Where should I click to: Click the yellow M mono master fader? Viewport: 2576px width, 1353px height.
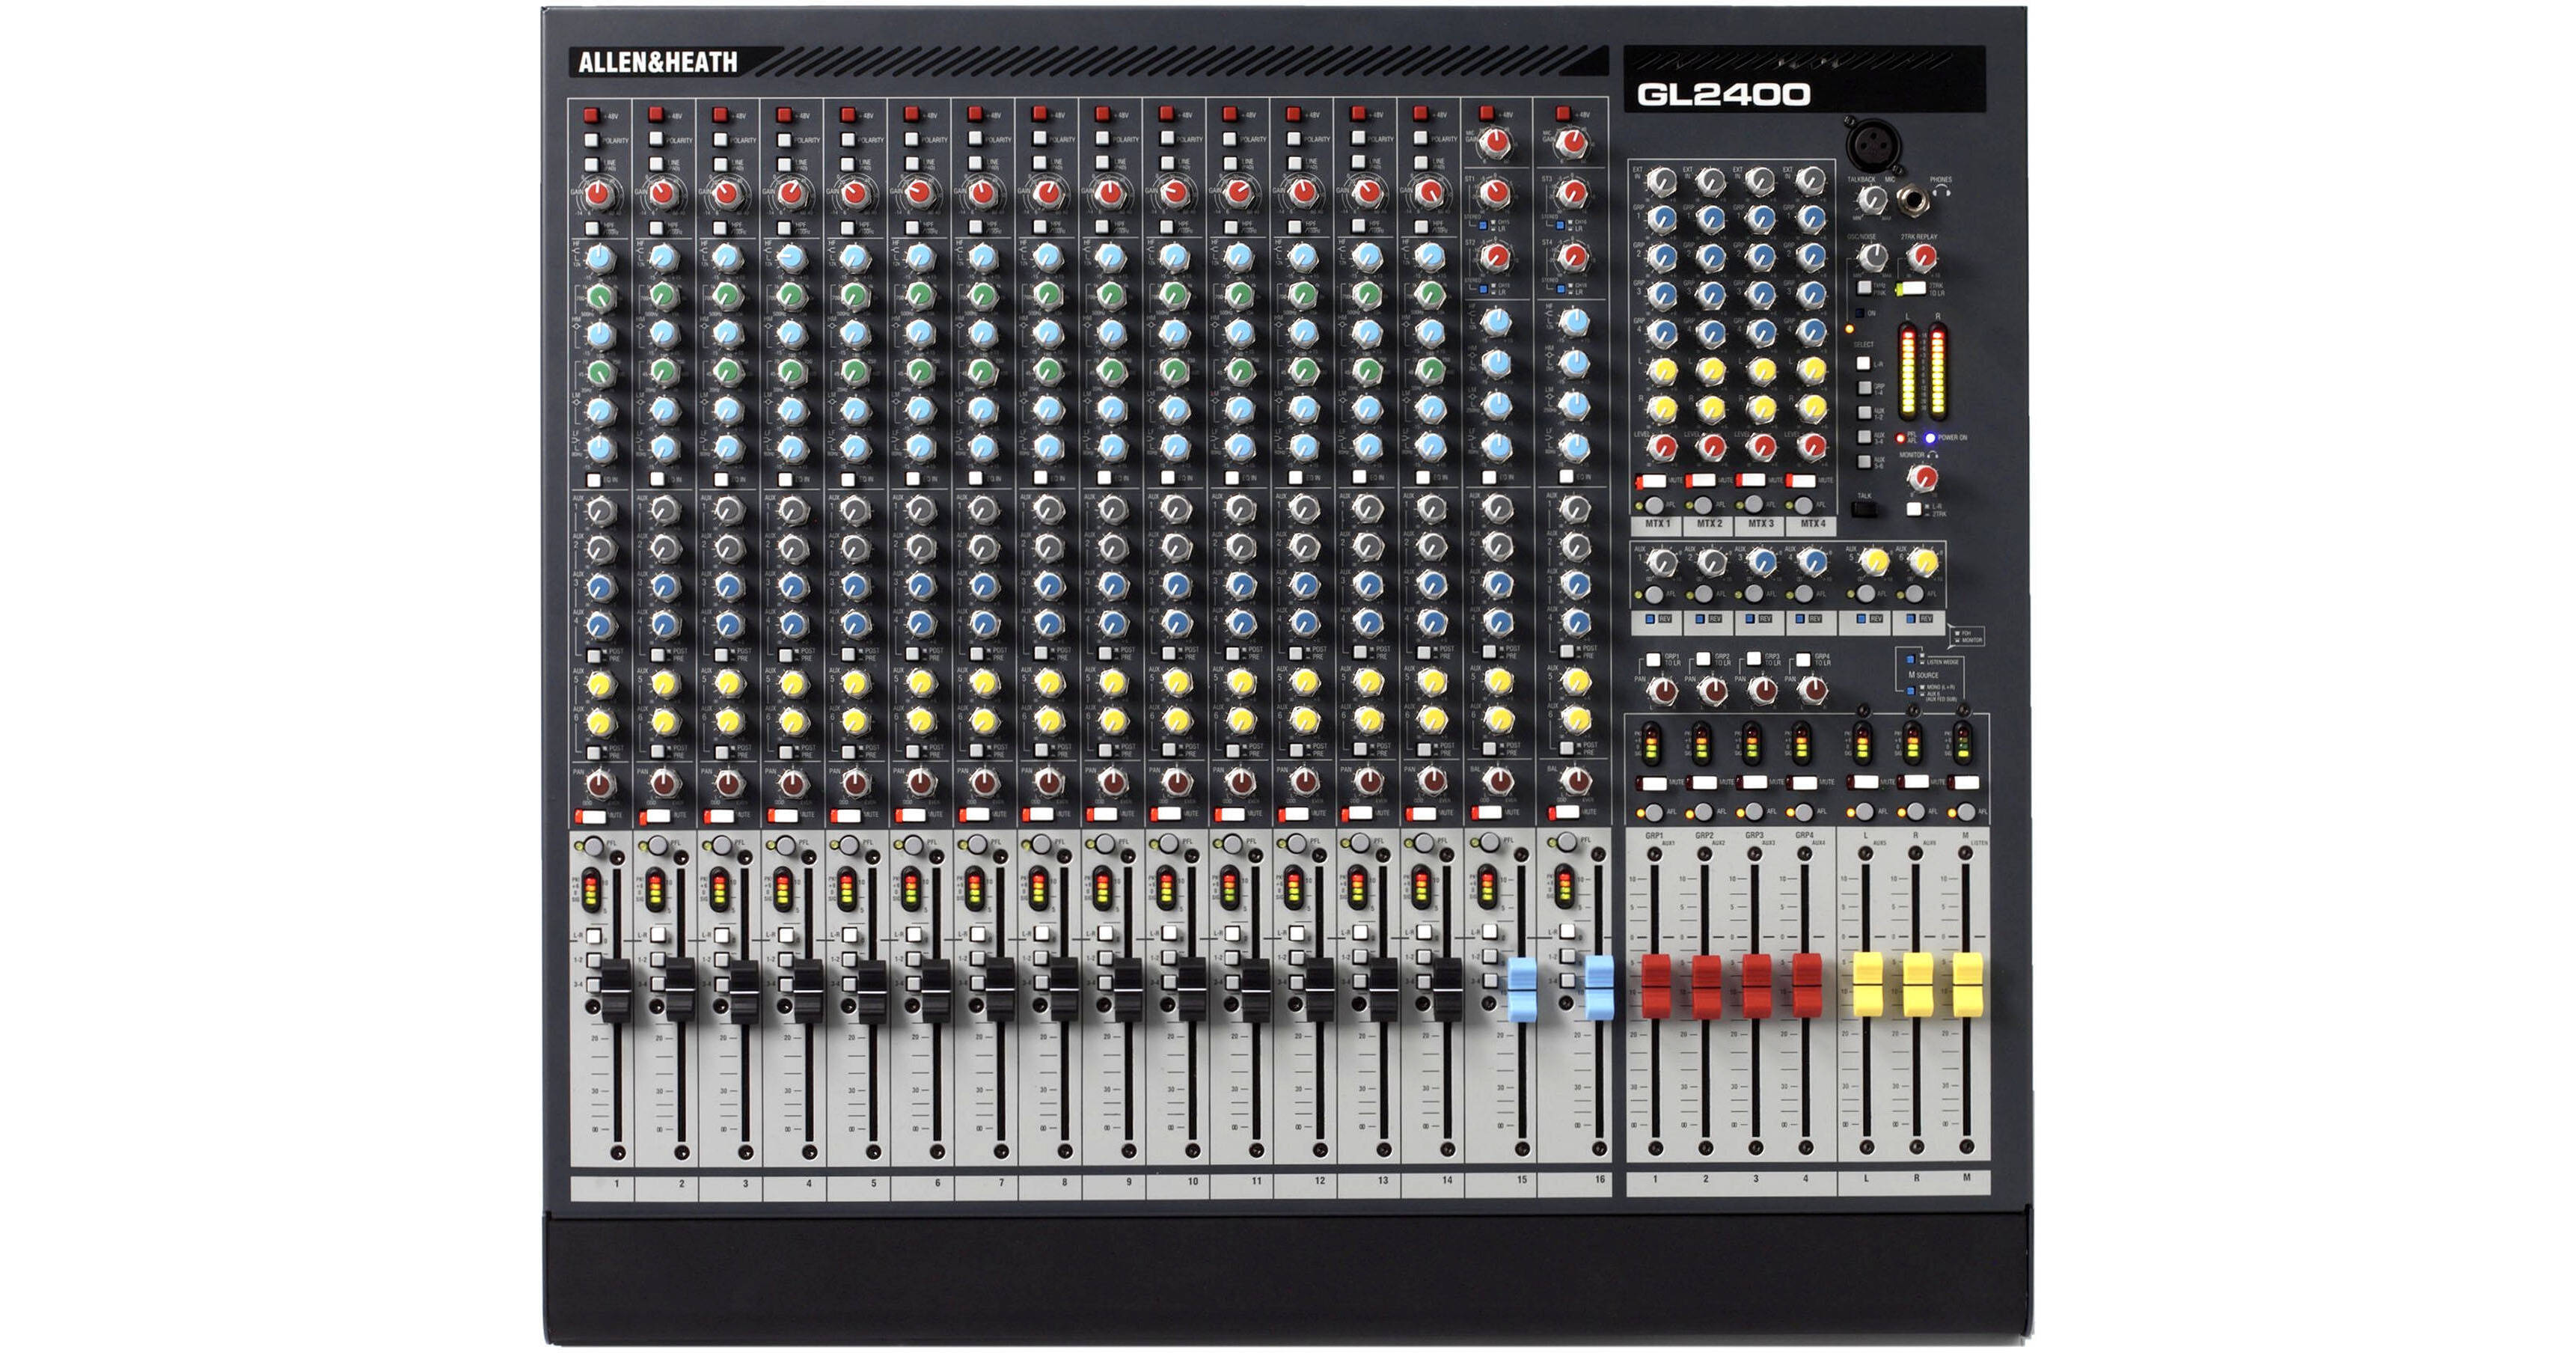point(1966,984)
